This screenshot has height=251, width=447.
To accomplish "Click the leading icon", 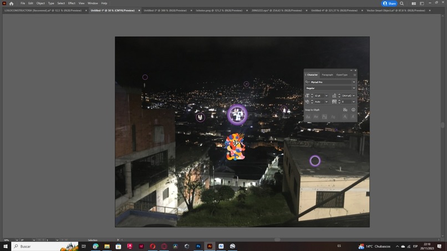I will coord(334,96).
